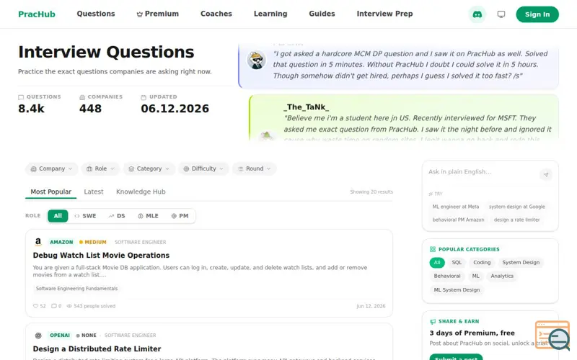Expand the Company filter dropdown

(x=51, y=168)
